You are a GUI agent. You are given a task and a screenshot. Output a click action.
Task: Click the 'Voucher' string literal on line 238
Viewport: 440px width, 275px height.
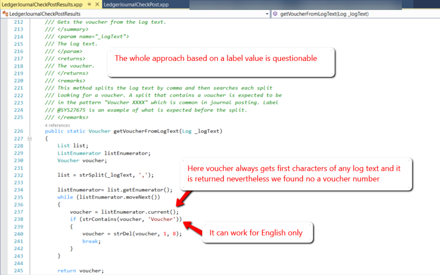(161, 219)
